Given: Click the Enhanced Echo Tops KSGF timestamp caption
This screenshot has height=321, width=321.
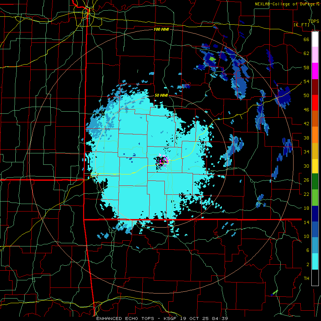Looking at the screenshot, I should point(162,319).
